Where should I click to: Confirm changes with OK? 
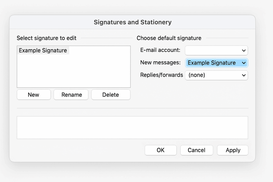click(x=160, y=150)
